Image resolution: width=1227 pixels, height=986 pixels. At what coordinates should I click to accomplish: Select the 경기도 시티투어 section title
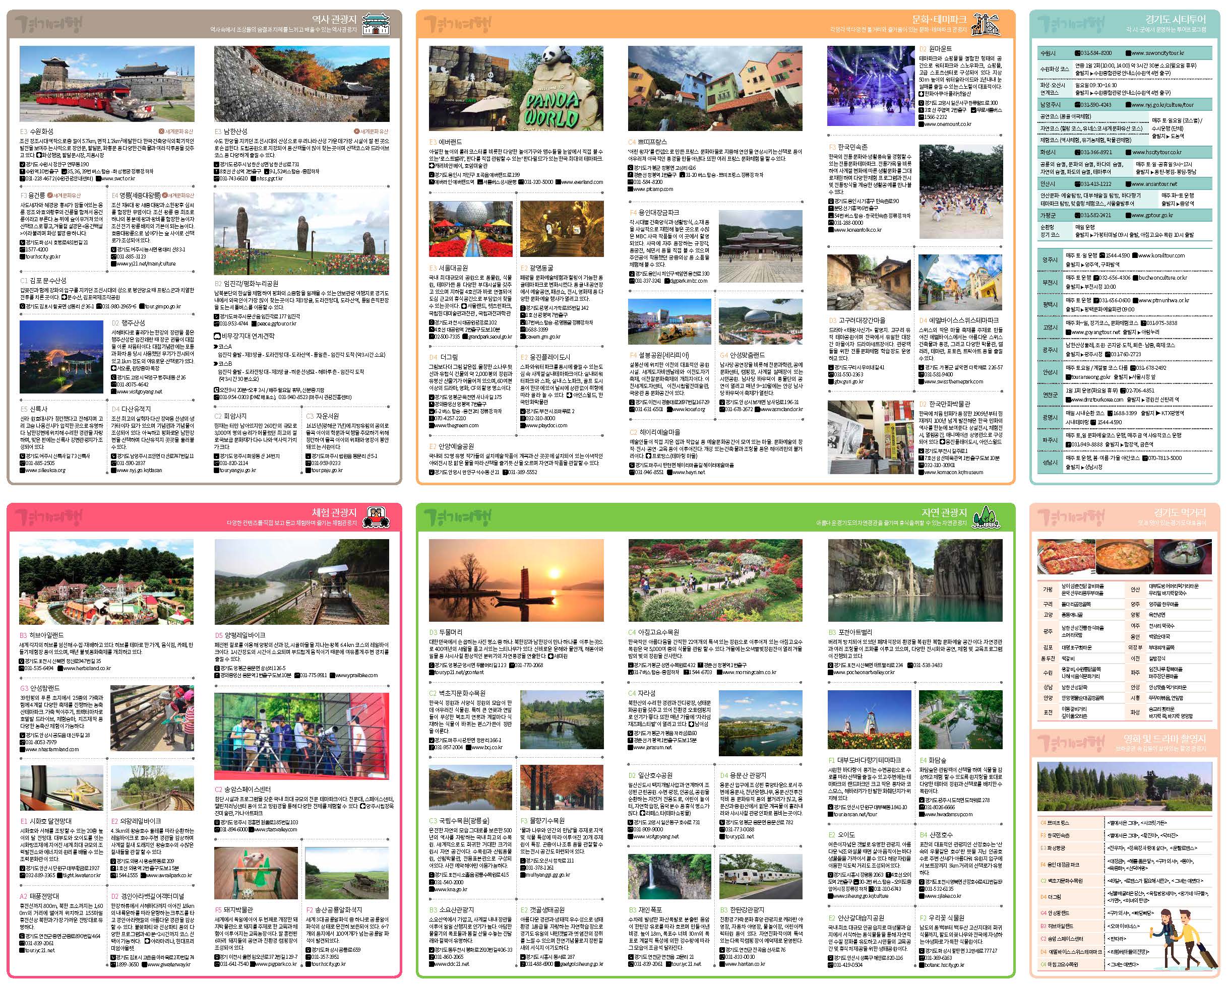(1175, 19)
